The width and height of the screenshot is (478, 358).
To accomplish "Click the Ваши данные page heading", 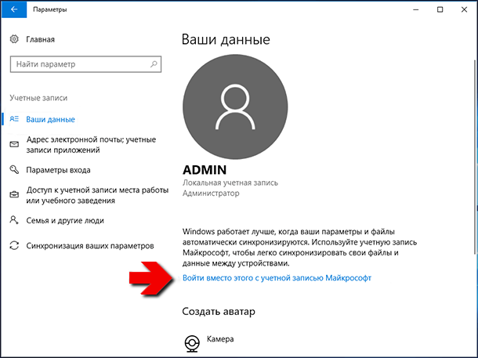I will click(226, 40).
